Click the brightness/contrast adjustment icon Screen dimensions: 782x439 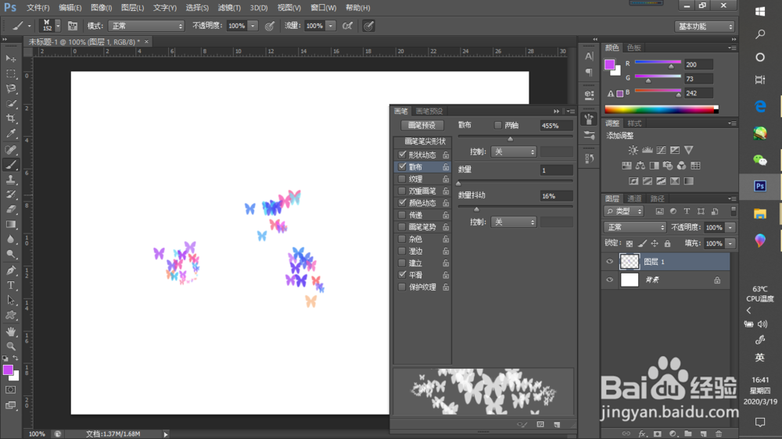coord(633,150)
